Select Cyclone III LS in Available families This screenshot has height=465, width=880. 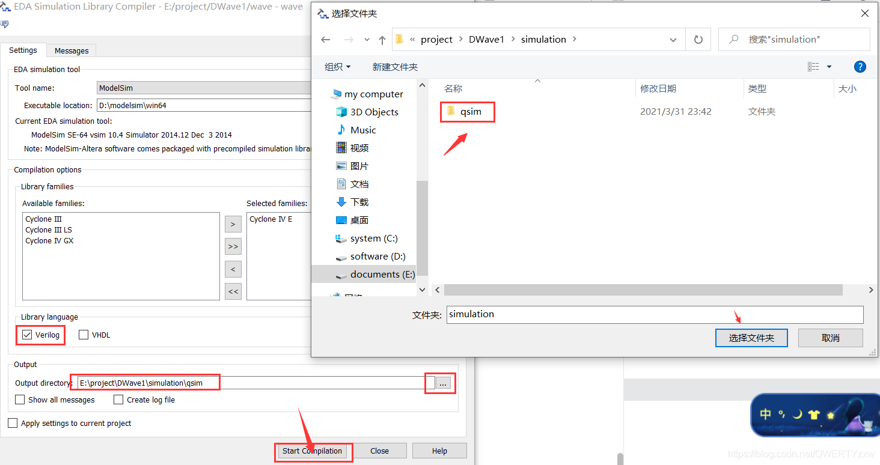click(x=49, y=230)
